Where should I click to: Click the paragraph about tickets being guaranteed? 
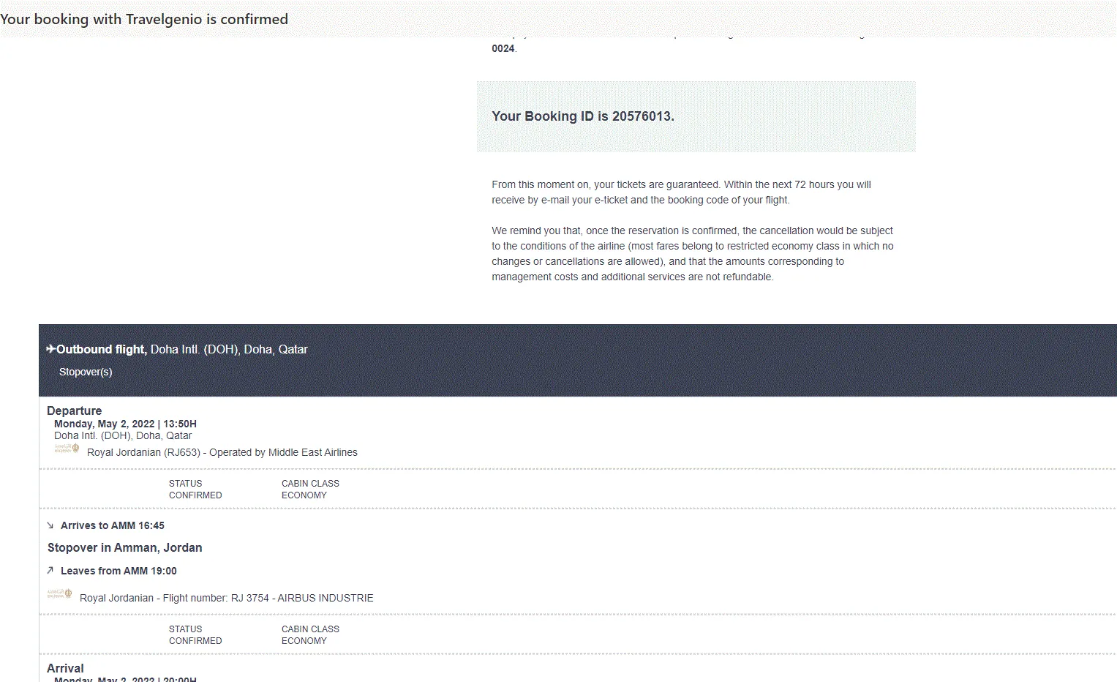coord(681,192)
